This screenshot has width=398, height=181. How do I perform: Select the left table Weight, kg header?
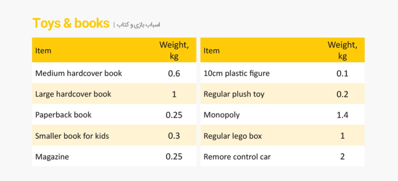click(x=174, y=50)
